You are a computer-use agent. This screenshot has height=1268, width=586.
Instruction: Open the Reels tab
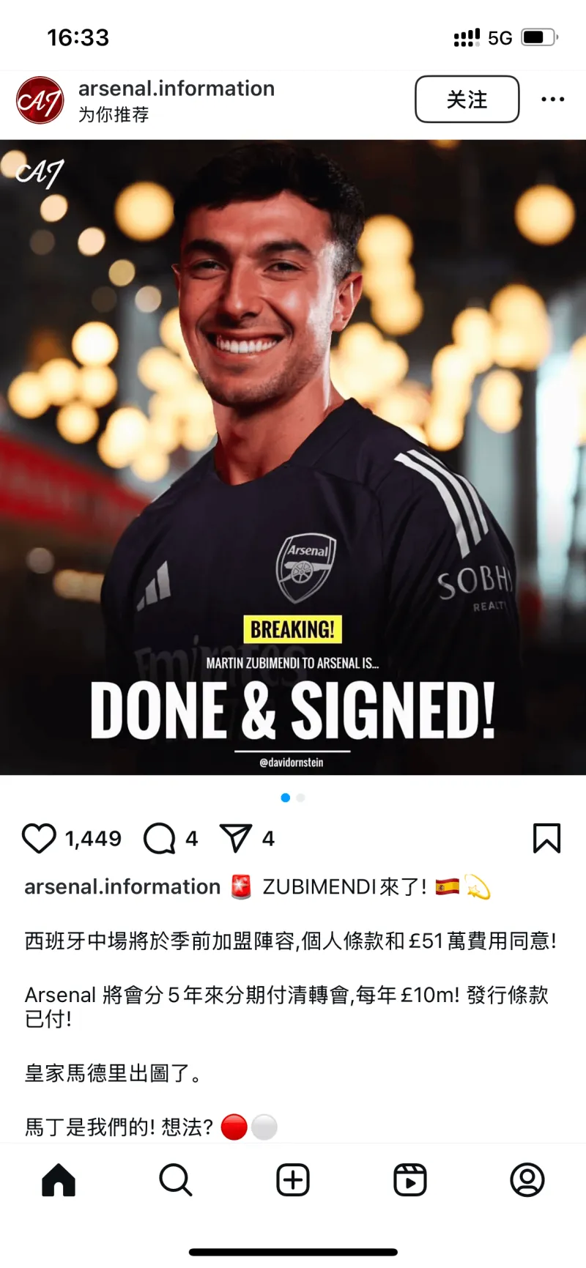tap(410, 1179)
